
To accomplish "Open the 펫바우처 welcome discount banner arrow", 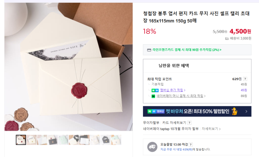I will [x=246, y=111].
